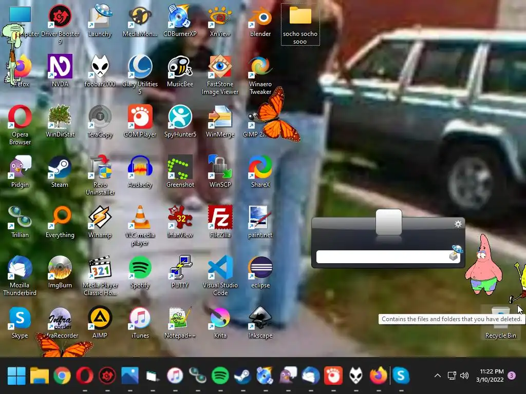Select the Everything search desktop icon
Screen dimensions: 526x394
60,222
